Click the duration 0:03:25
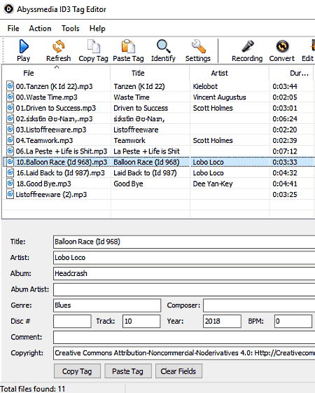The height and width of the screenshot is (393, 315). click(285, 195)
